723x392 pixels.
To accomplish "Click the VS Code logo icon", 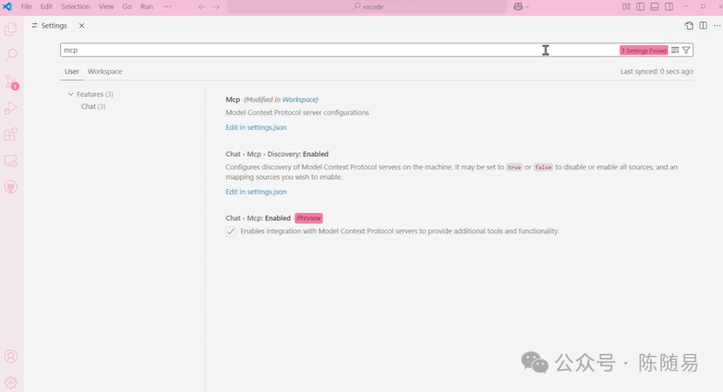I will point(7,7).
